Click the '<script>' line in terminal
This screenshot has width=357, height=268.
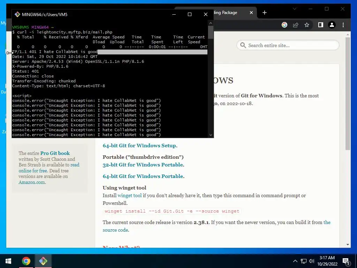(22, 96)
